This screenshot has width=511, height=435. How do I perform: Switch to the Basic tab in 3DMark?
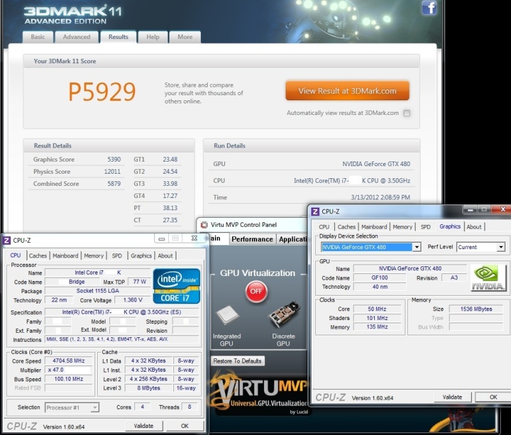tap(38, 37)
